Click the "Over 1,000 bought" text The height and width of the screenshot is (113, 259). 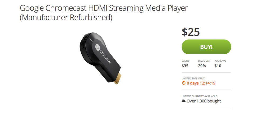pos(203,101)
